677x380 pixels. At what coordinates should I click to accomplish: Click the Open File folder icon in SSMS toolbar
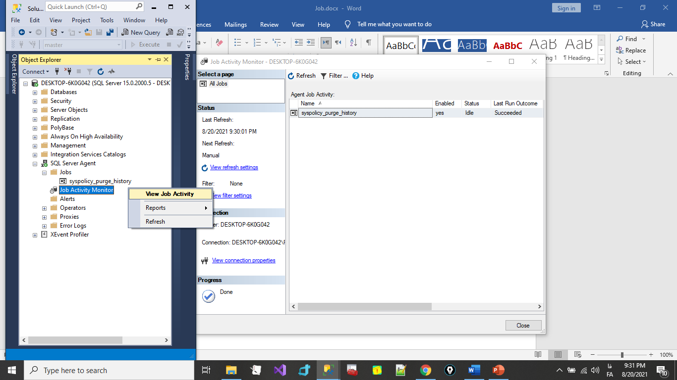pyautogui.click(x=88, y=32)
